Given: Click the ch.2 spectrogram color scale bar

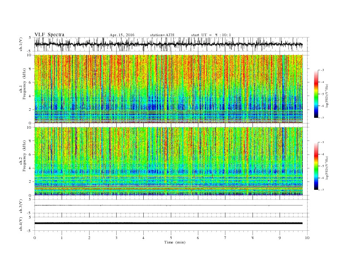Looking at the screenshot, I should 316,166.
